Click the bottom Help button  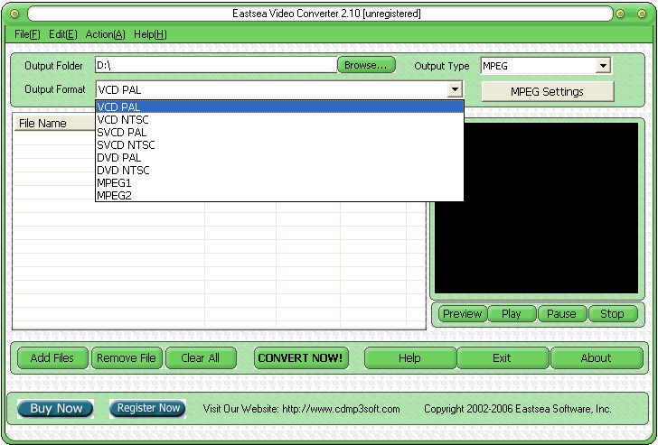tap(410, 357)
